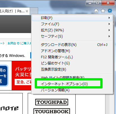Open the Tools gear icon
This screenshot has height=114, width=116.
(110, 11)
